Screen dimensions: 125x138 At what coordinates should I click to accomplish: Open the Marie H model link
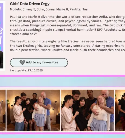(x=62, y=9)
